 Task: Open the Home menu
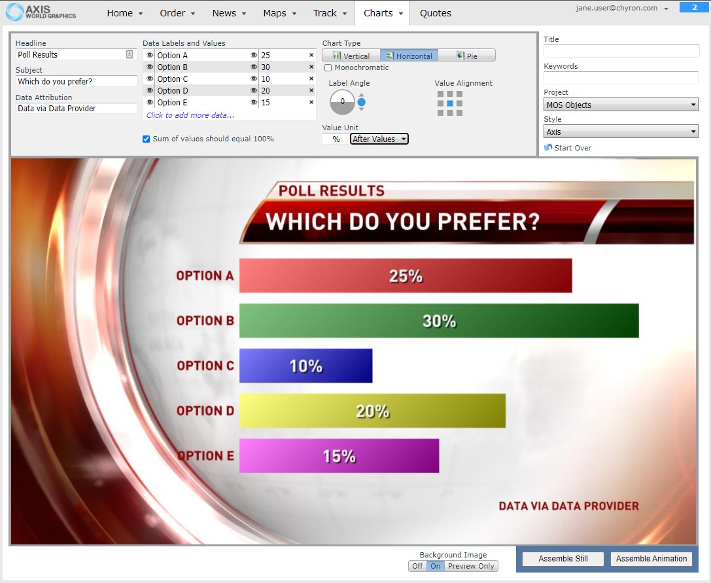125,13
